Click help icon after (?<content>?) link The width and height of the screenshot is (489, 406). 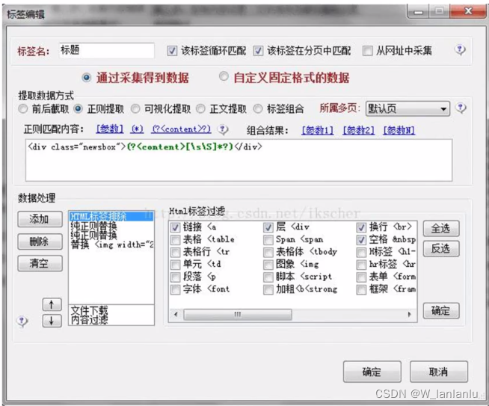pos(223,129)
